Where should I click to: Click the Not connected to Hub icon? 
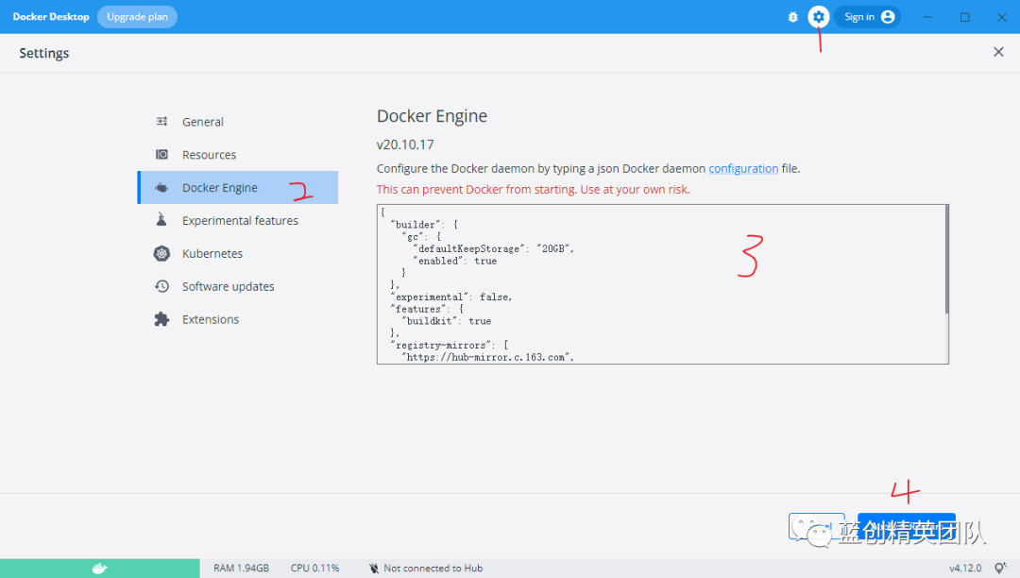(x=374, y=569)
